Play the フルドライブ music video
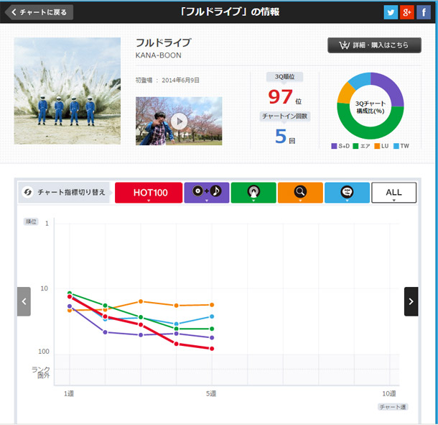The width and height of the screenshot is (438, 425). [x=179, y=121]
